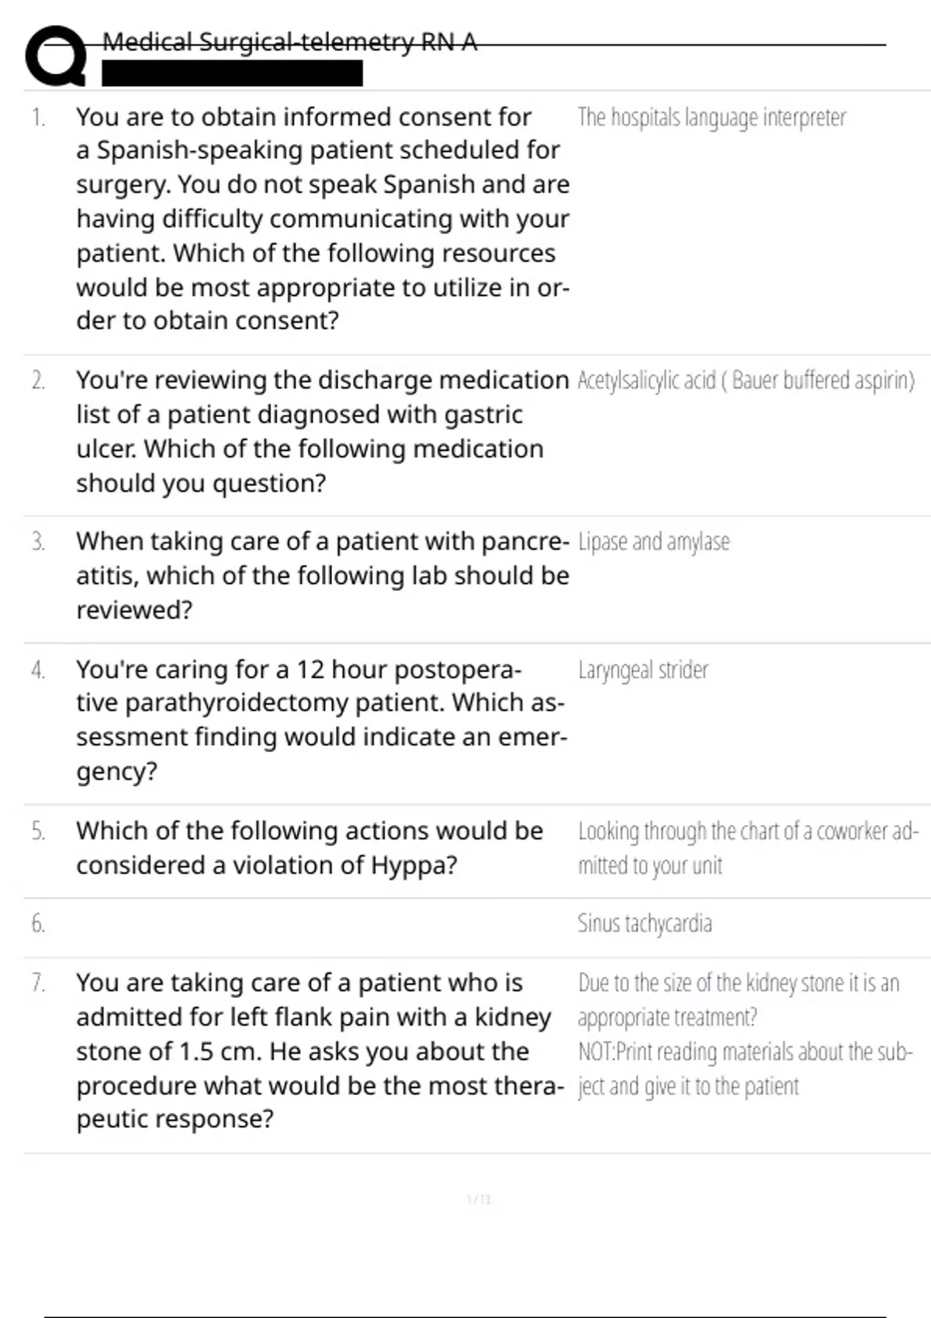
Task: Click the "Medical Surgical-telemetry RN A" title
Action: click(x=289, y=42)
